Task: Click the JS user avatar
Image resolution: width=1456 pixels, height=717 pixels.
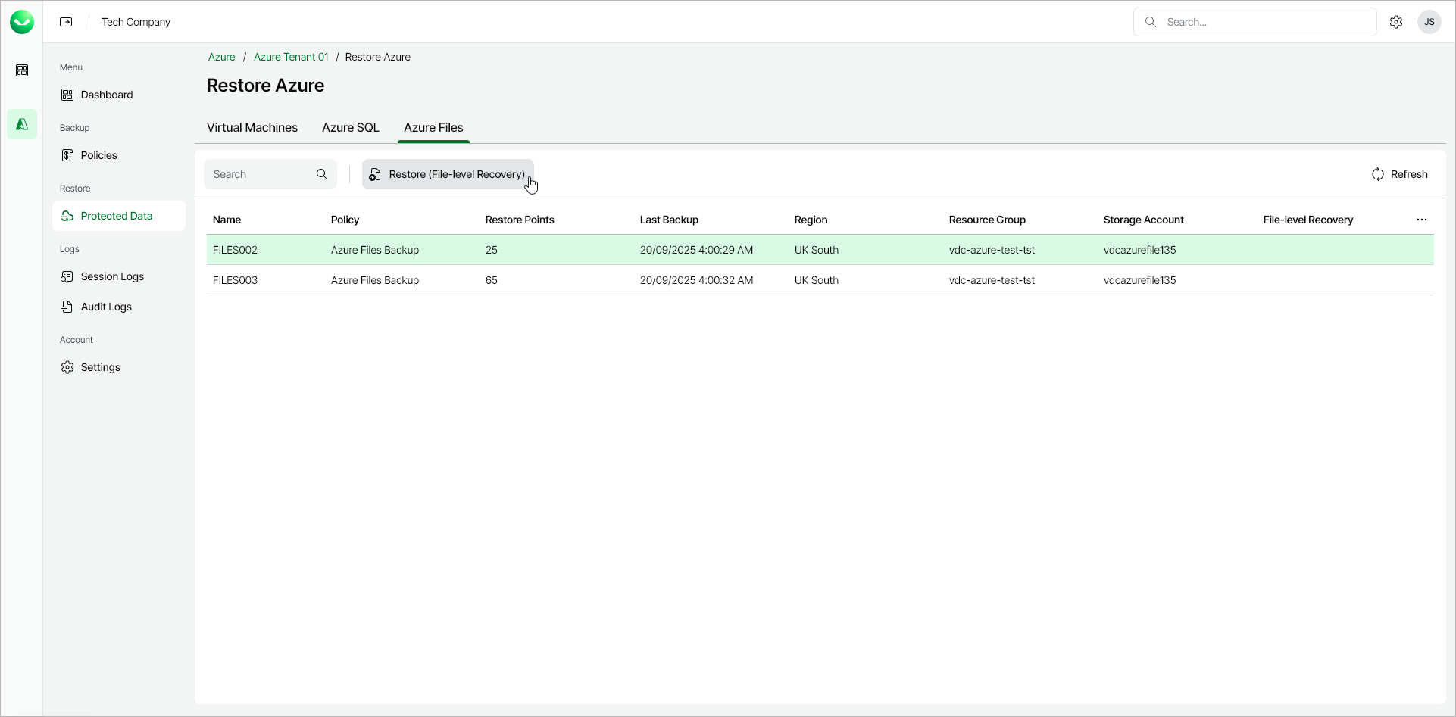Action: 1429,21
